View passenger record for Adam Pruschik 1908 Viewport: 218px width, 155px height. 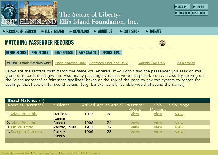click(135, 123)
